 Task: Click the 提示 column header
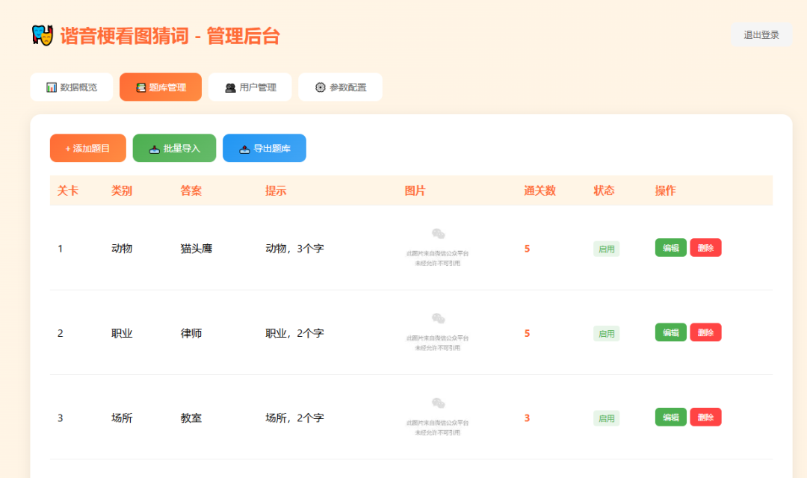click(276, 191)
